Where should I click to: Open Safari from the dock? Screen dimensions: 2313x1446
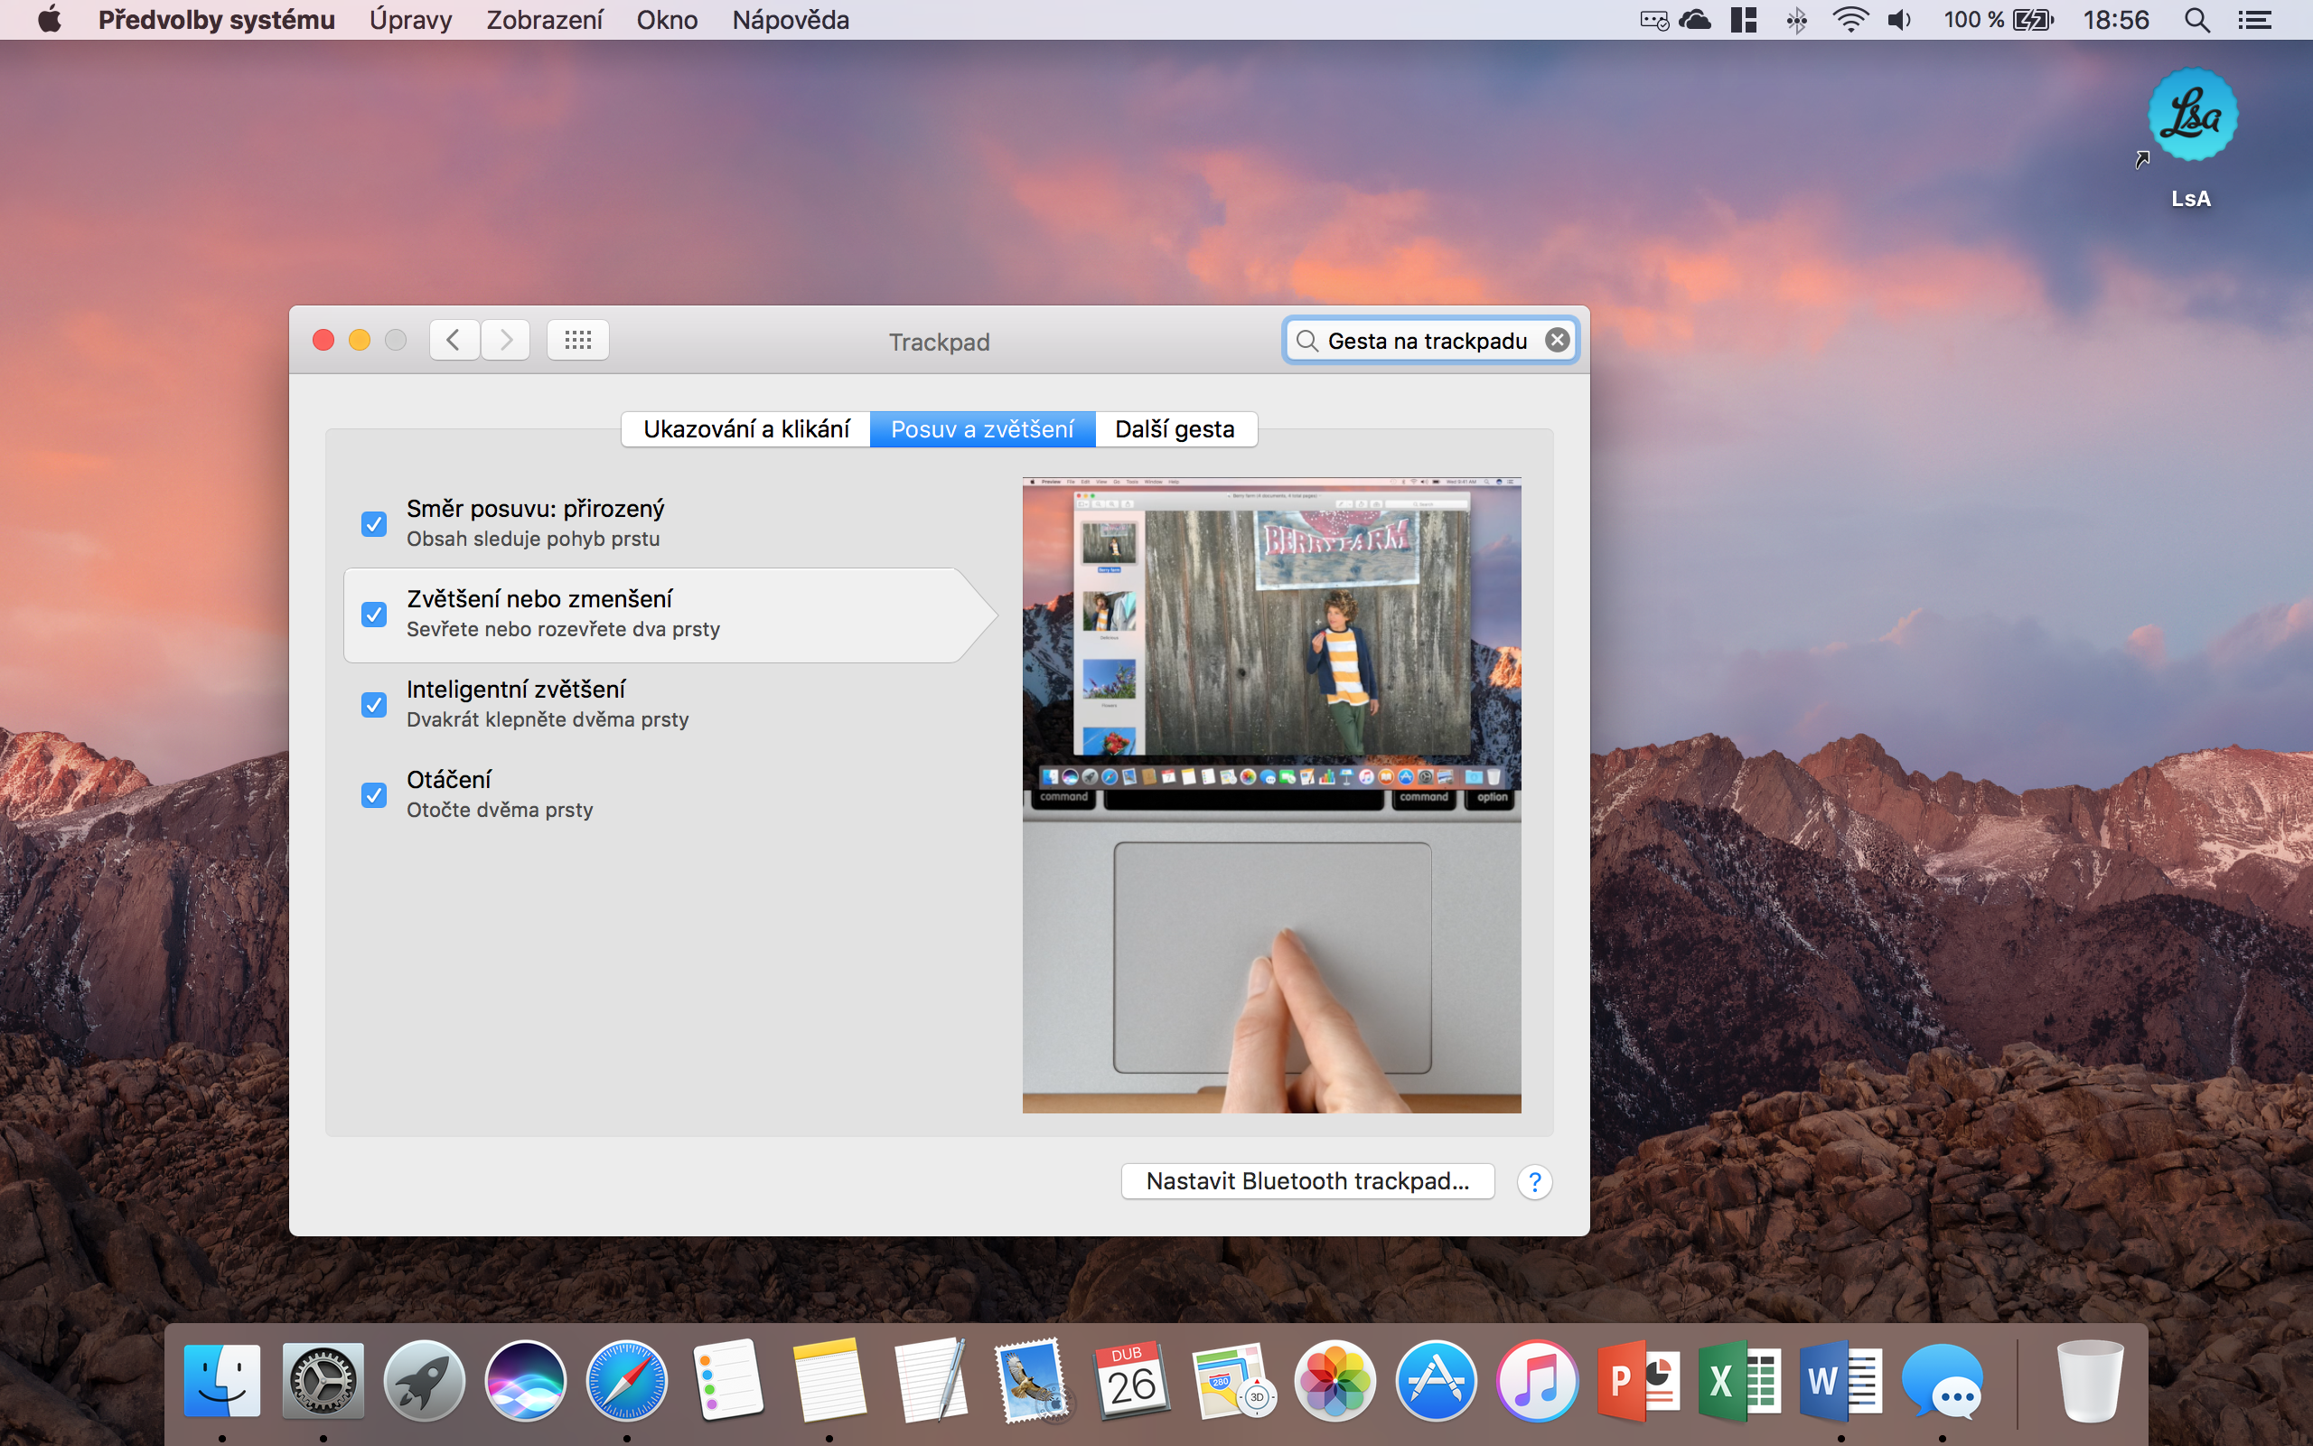pos(626,1381)
